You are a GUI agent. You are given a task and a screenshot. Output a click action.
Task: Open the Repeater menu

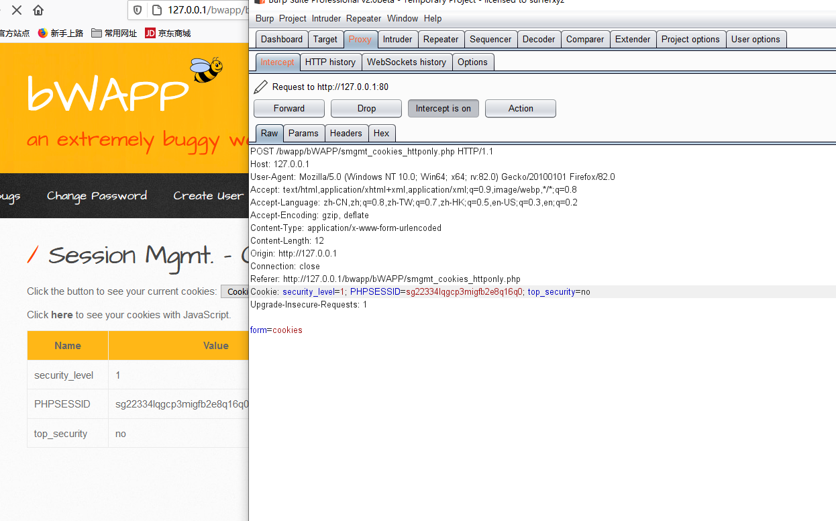pyautogui.click(x=364, y=18)
